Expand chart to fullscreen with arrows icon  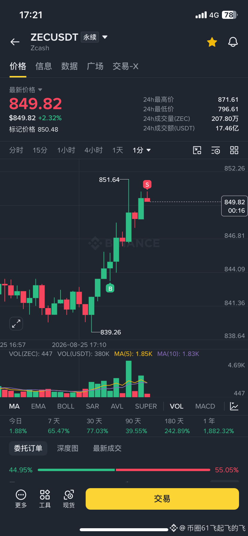point(16,324)
